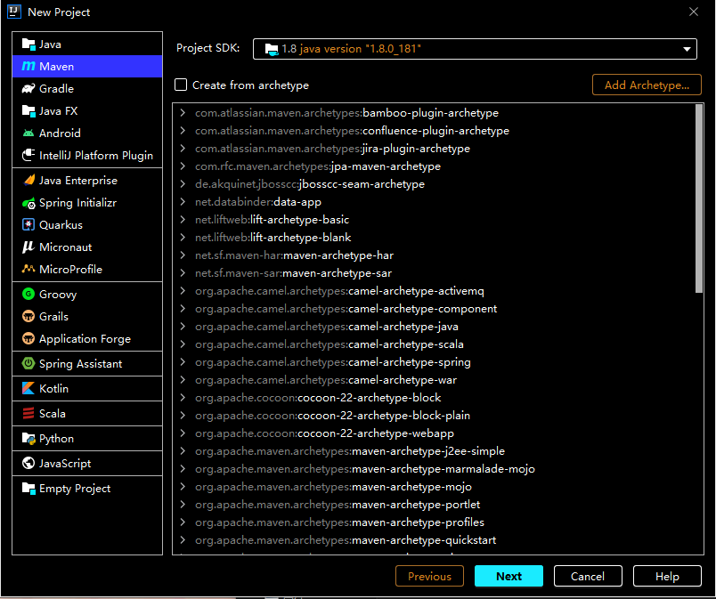Click the Project SDK combo box field

tap(475, 49)
